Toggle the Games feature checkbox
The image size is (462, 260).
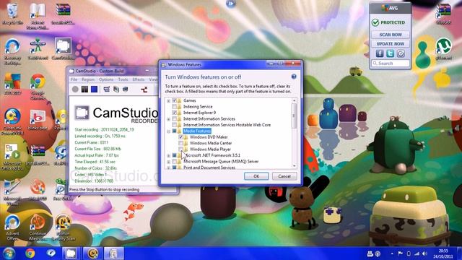(175, 100)
